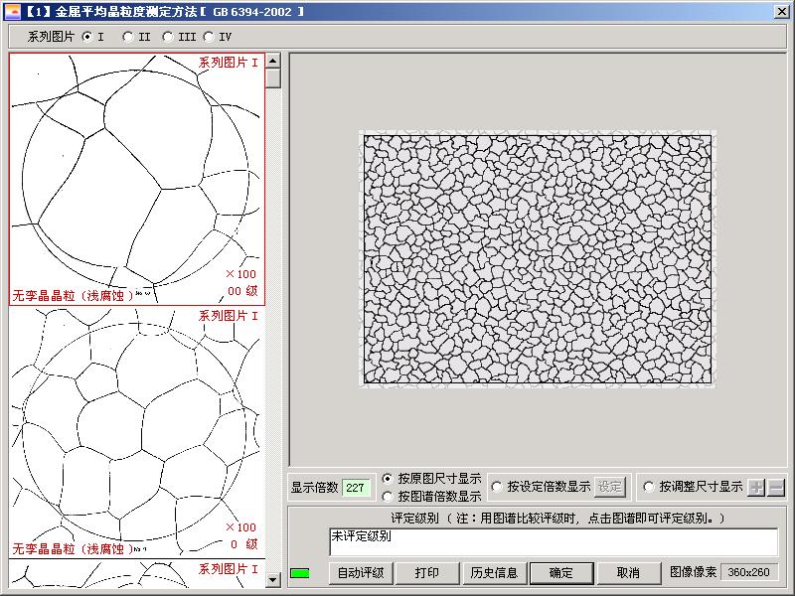Select 按调整尺寸显示 radio option
The width and height of the screenshot is (795, 596).
pyautogui.click(x=650, y=487)
